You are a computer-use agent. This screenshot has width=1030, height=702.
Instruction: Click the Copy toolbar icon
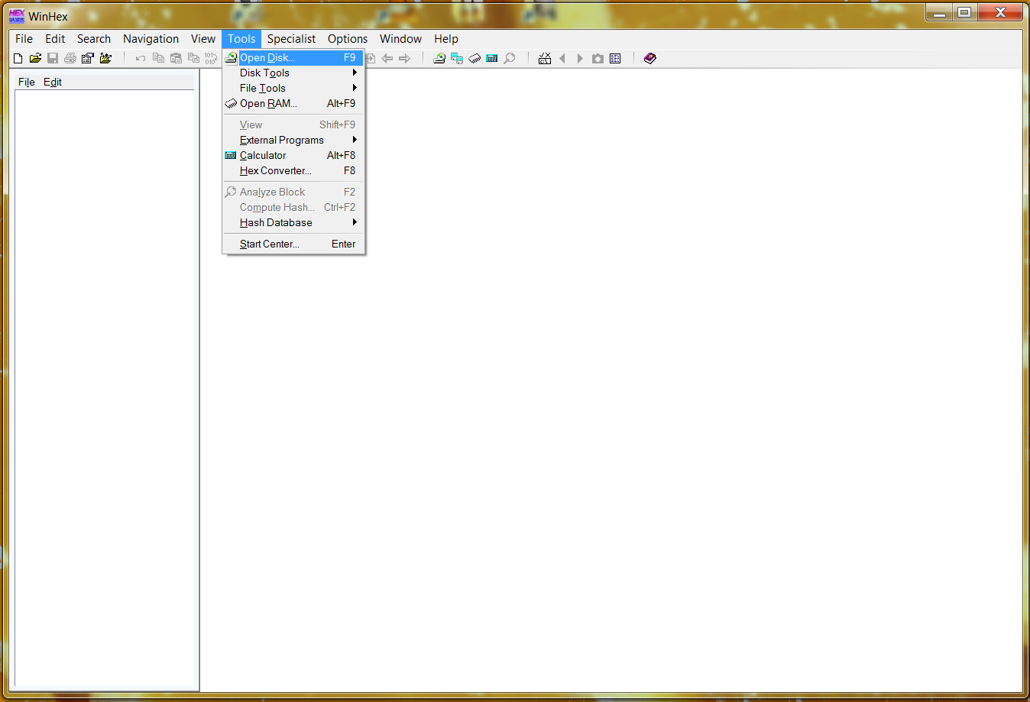[158, 58]
